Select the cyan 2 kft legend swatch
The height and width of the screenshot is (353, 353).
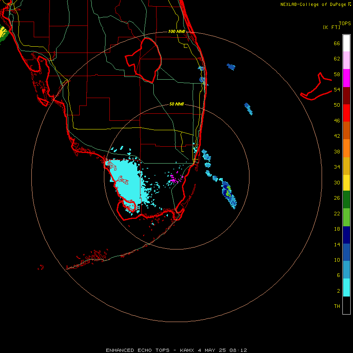[x=346, y=287]
